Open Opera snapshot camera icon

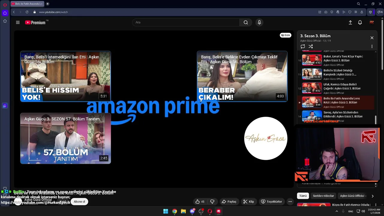point(326,12)
